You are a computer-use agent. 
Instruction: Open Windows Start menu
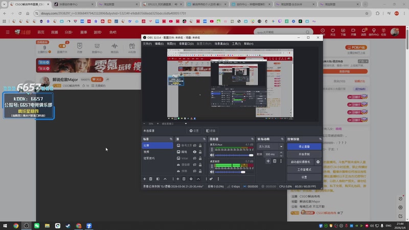pos(5,226)
